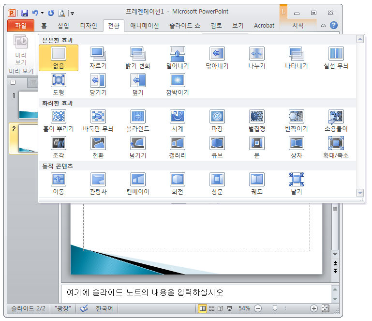Viewport: 372px width, 321px height.
Task: Apply the 궤도 orbit transition
Action: [x=257, y=184]
